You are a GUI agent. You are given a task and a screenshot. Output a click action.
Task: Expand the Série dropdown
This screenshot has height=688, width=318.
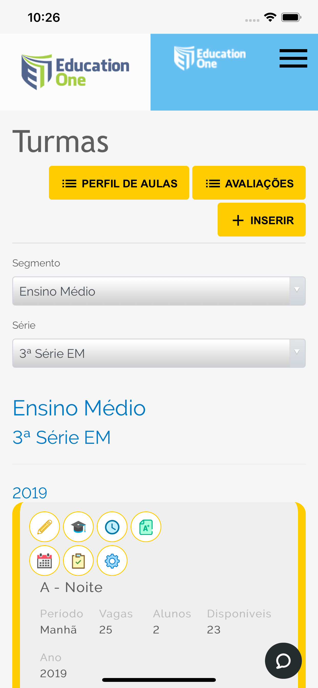(159, 353)
